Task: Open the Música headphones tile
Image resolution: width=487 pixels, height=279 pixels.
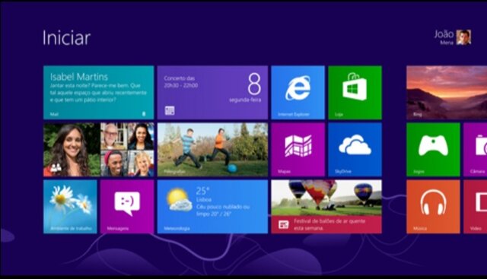Action: click(433, 207)
